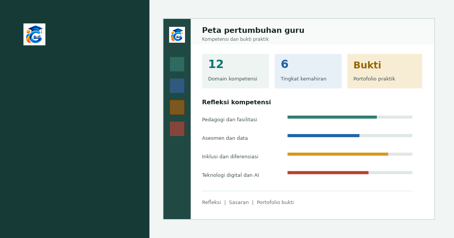Image resolution: width=454 pixels, height=238 pixels.
Task: Switch to the Refleksi tab
Action: (211, 202)
